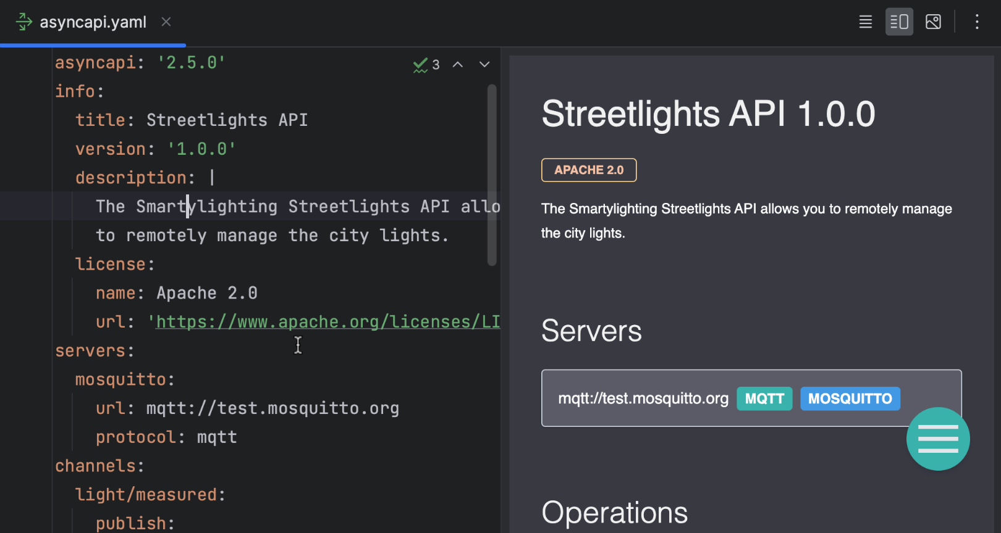Place cursor on the channels: line

(99, 466)
